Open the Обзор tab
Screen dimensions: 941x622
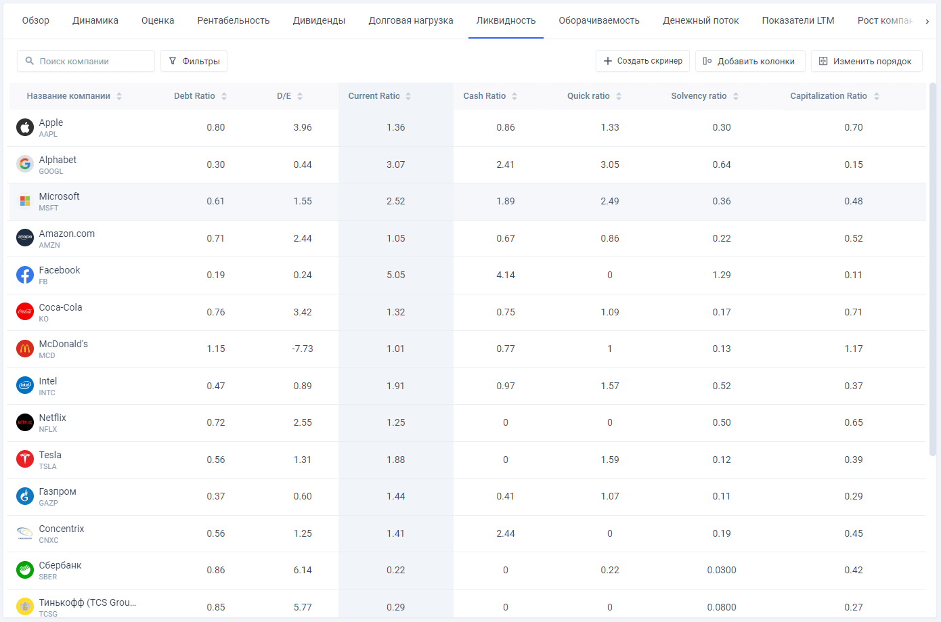coord(36,20)
